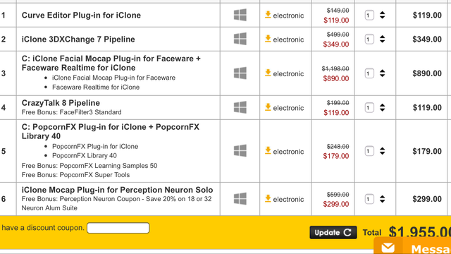Open Curve Editor Plug-in for iClone product
451x254 pixels.
point(82,15)
